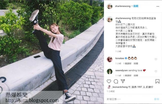Image resolution: width=162 pixels, height=104 pixels.
Task: Open weendycen's profile avatar
Action: 110,71
